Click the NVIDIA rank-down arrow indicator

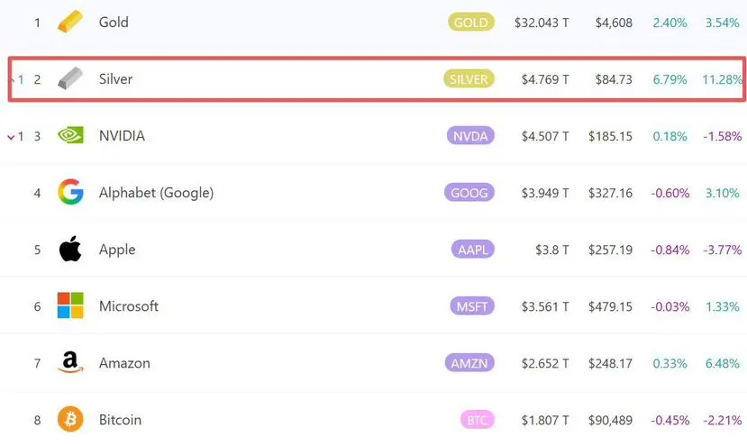pos(12,137)
